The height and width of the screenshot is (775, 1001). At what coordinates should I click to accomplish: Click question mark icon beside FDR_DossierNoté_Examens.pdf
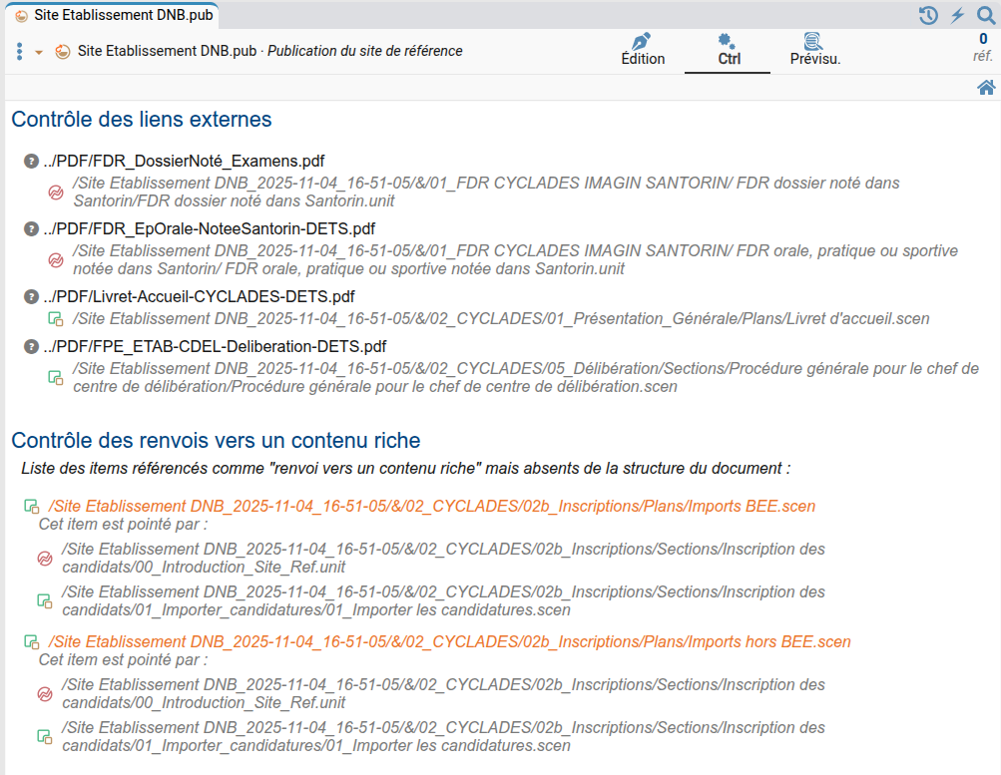pyautogui.click(x=31, y=161)
